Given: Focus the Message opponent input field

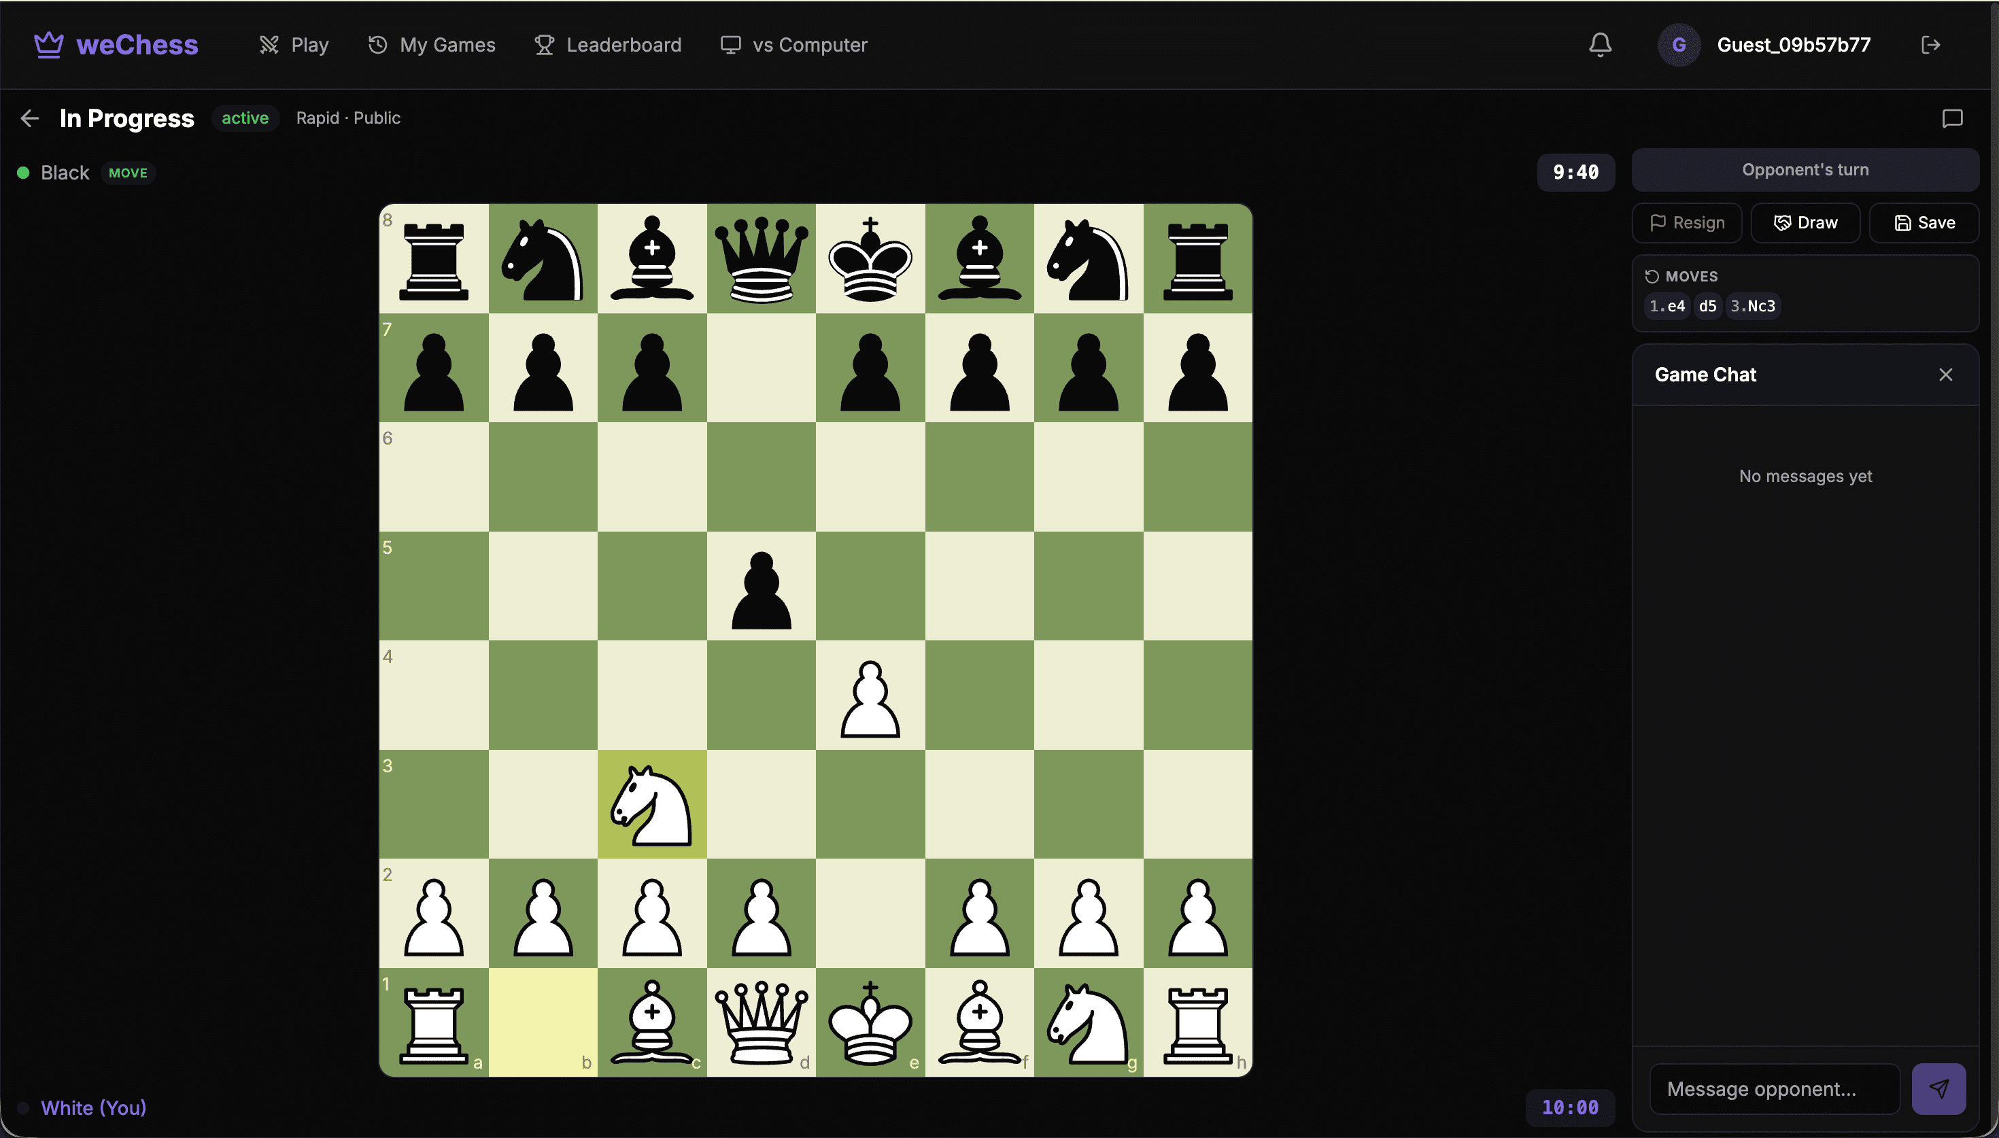Looking at the screenshot, I should (1774, 1088).
